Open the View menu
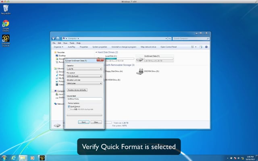The width and height of the screenshot is (258, 161). click(x=65, y=43)
